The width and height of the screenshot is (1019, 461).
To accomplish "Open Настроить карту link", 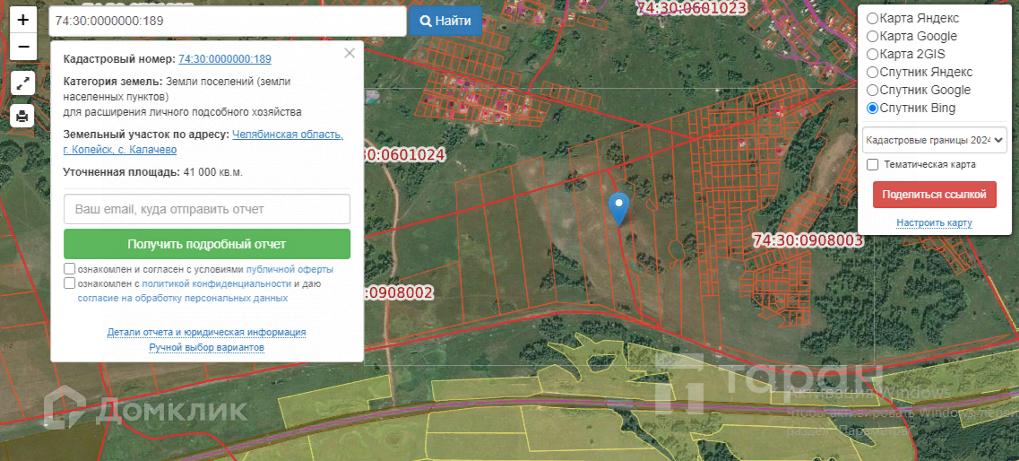I will [x=935, y=223].
